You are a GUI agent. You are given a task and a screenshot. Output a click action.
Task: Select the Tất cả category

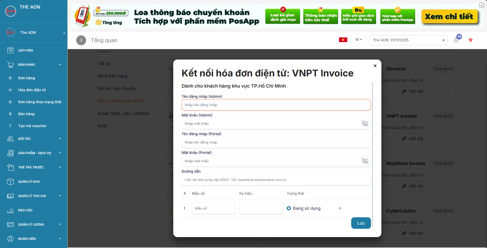[x=104, y=63]
